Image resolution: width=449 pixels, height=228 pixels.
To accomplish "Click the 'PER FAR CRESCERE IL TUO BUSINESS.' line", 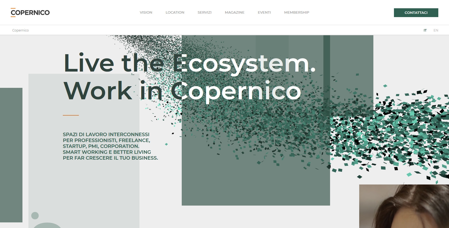I will tap(110, 158).
